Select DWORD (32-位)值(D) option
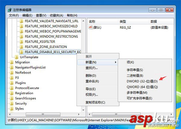This screenshot has height=129, width=181. [x=145, y=81]
